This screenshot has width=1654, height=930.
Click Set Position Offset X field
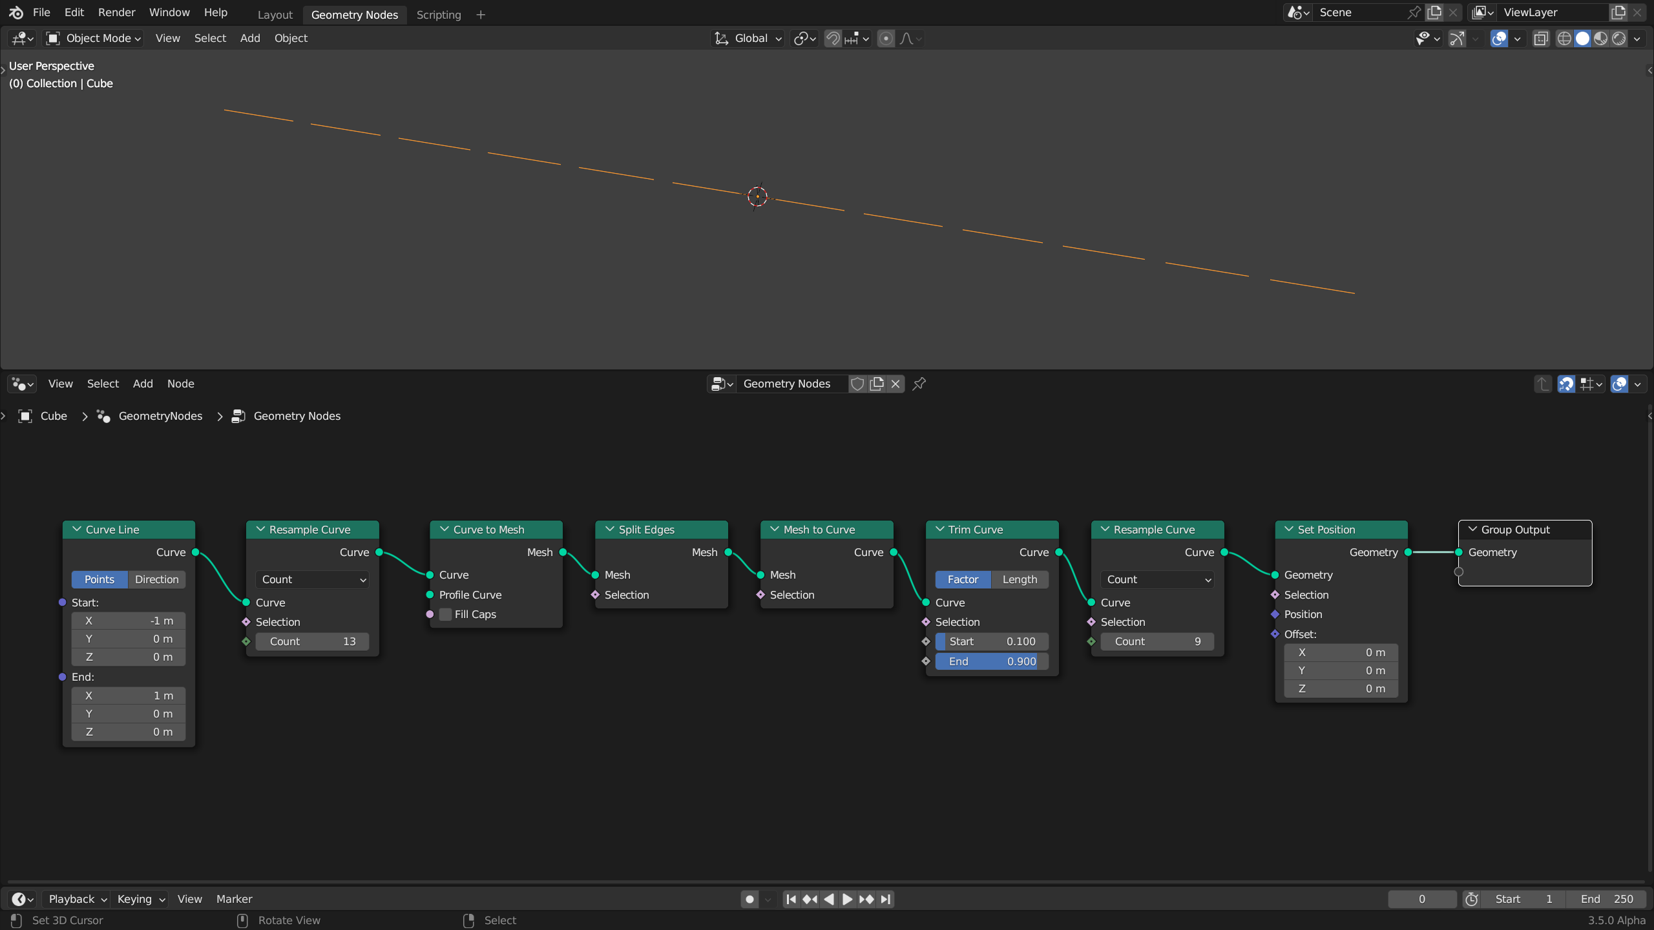pyautogui.click(x=1341, y=653)
